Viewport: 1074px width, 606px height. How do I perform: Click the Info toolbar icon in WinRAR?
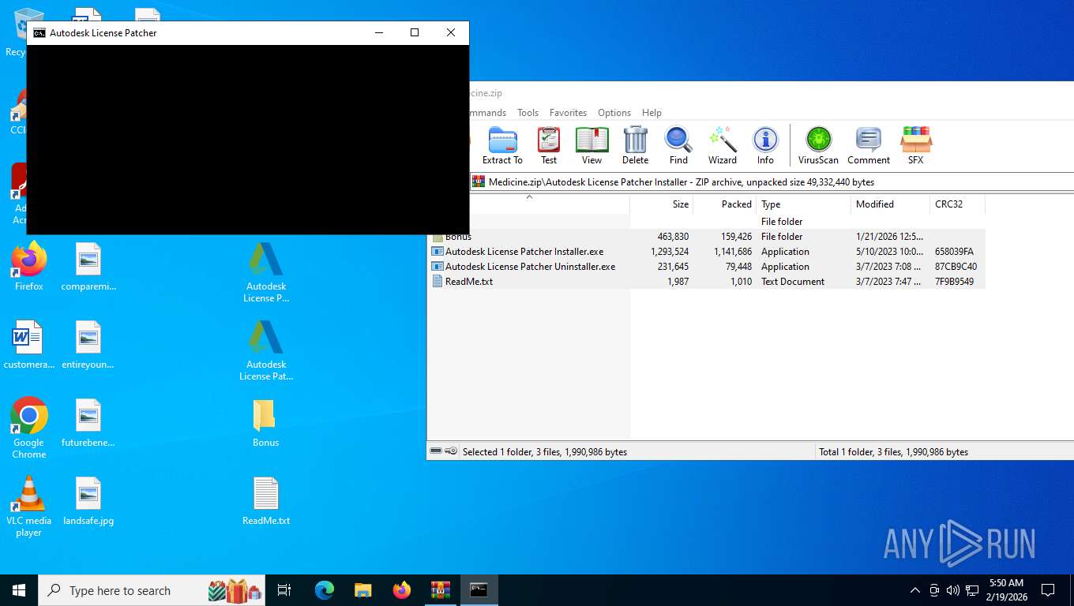765,145
